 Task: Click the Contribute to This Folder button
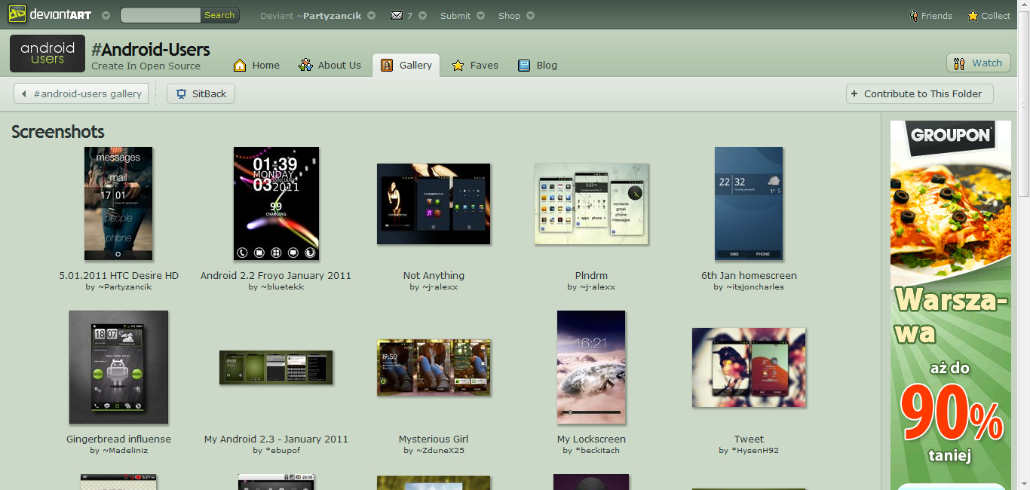point(919,93)
